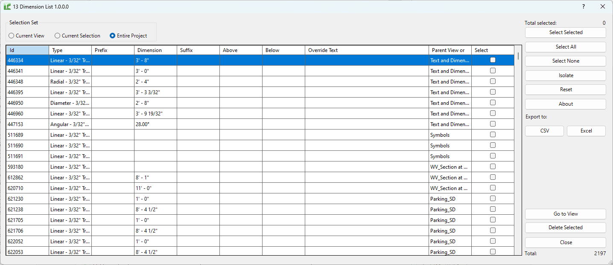This screenshot has height=265, width=613.
Task: Click the Select column header
Action: [493, 50]
